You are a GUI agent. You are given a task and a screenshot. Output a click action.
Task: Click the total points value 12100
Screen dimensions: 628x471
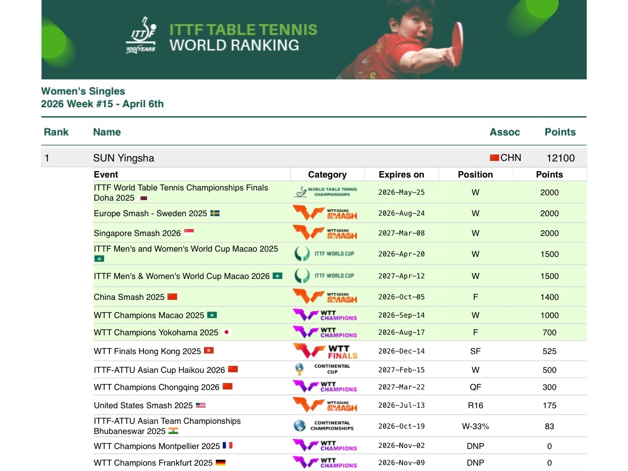[561, 158]
